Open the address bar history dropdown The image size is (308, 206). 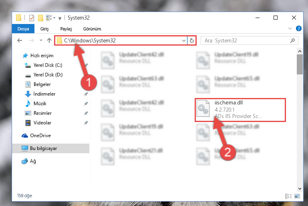[184, 41]
